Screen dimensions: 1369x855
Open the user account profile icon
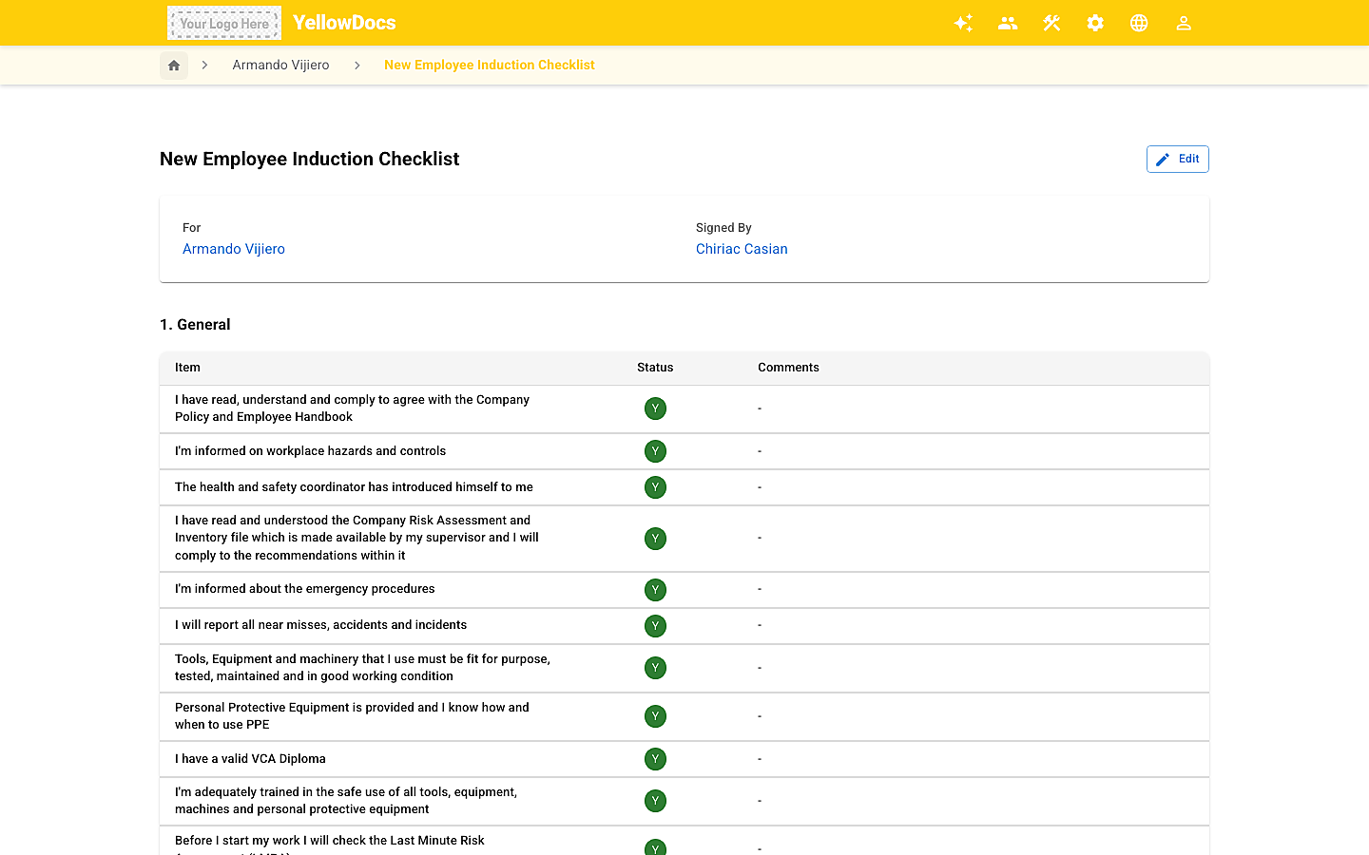(1184, 23)
